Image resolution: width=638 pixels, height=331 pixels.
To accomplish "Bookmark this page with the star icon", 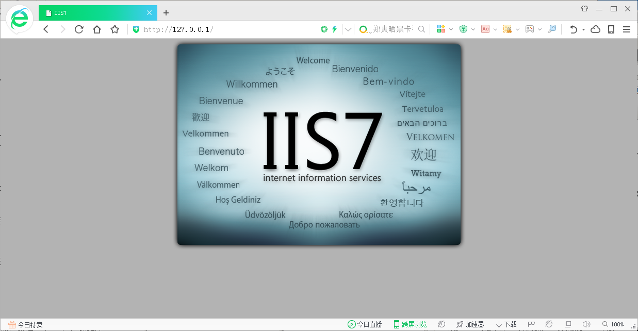I will pos(115,29).
